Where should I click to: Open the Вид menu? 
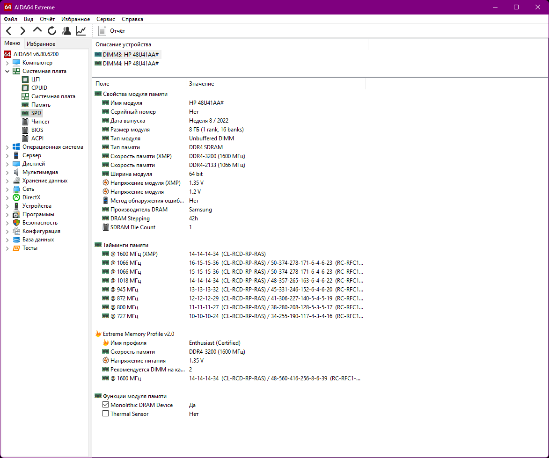click(x=29, y=19)
